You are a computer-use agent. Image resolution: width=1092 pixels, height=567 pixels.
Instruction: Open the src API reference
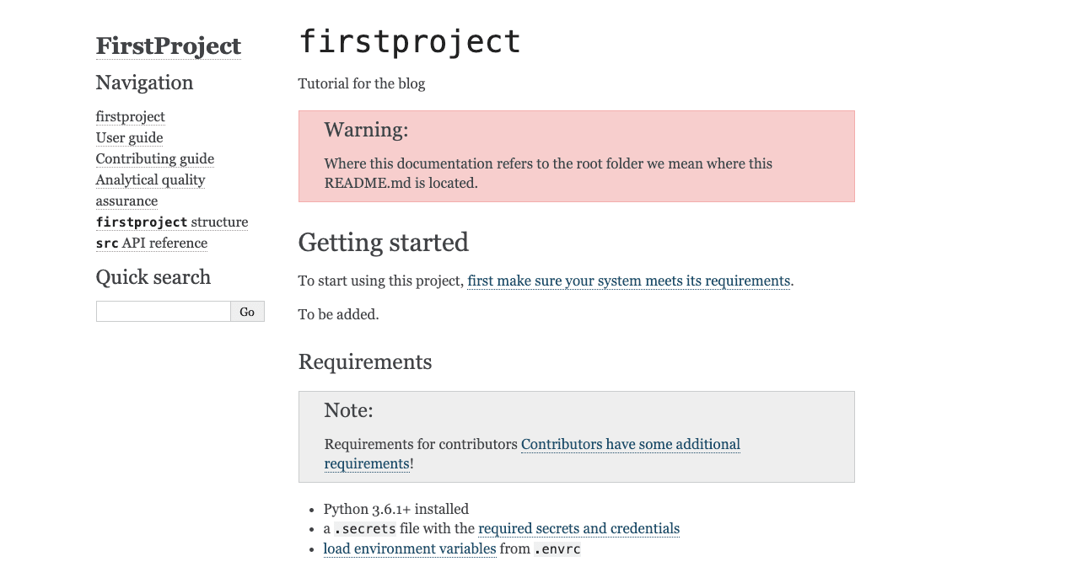(x=151, y=243)
